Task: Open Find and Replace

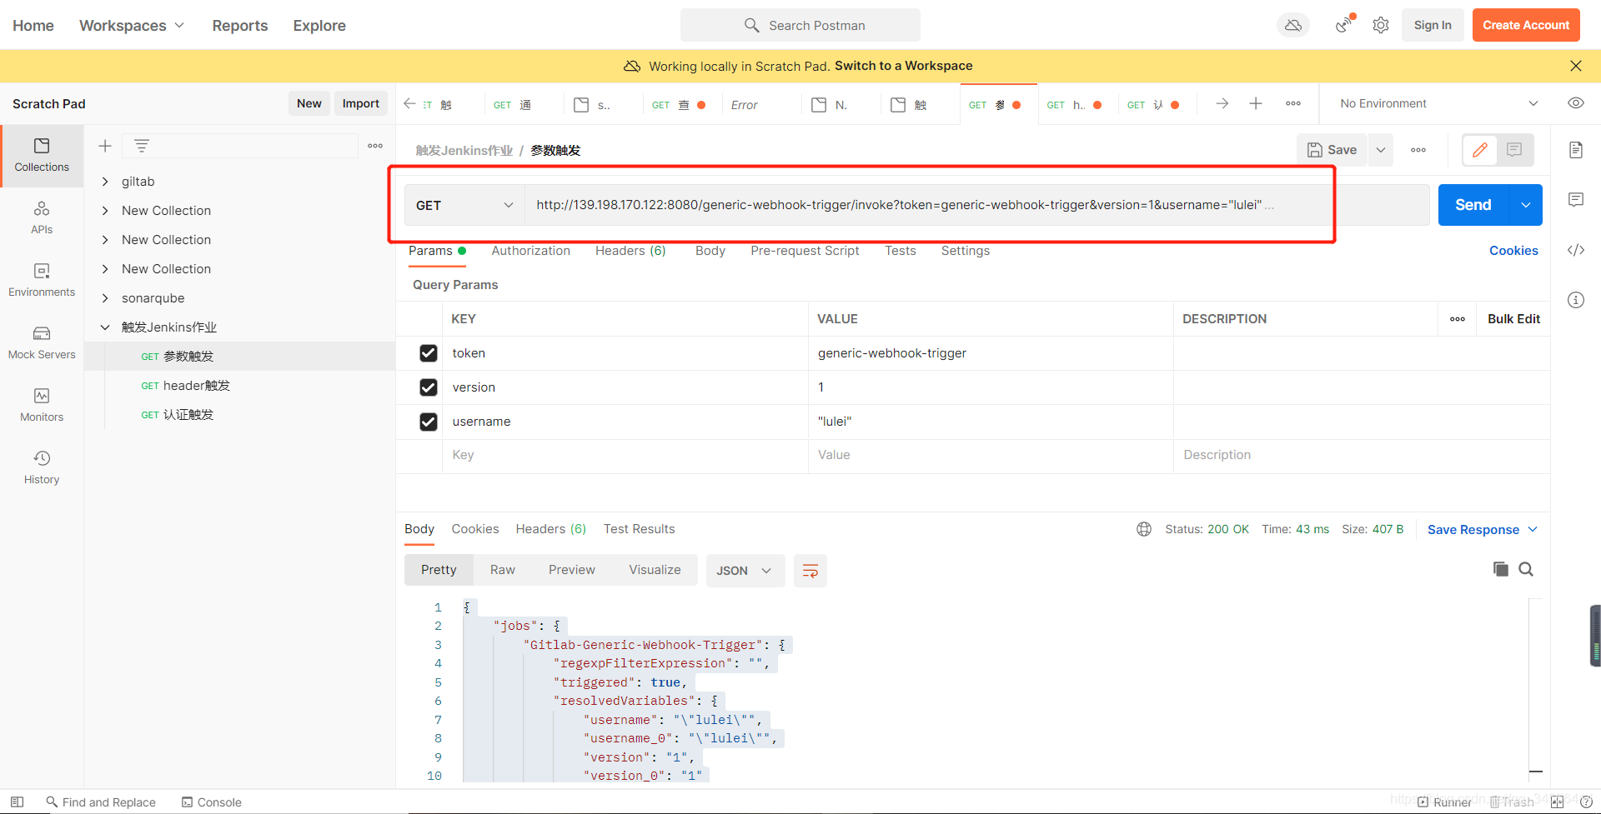Action: click(x=101, y=802)
